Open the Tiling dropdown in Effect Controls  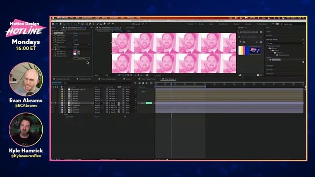coord(81,45)
